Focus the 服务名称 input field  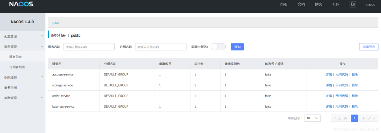click(x=89, y=47)
